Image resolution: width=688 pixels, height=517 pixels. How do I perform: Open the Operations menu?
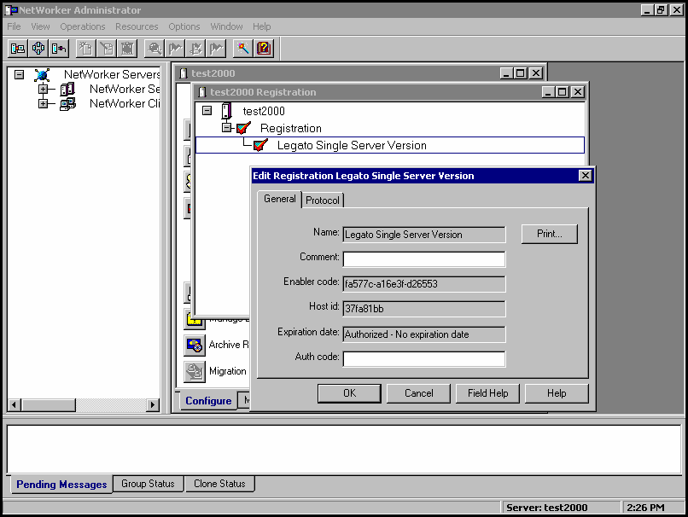(83, 26)
